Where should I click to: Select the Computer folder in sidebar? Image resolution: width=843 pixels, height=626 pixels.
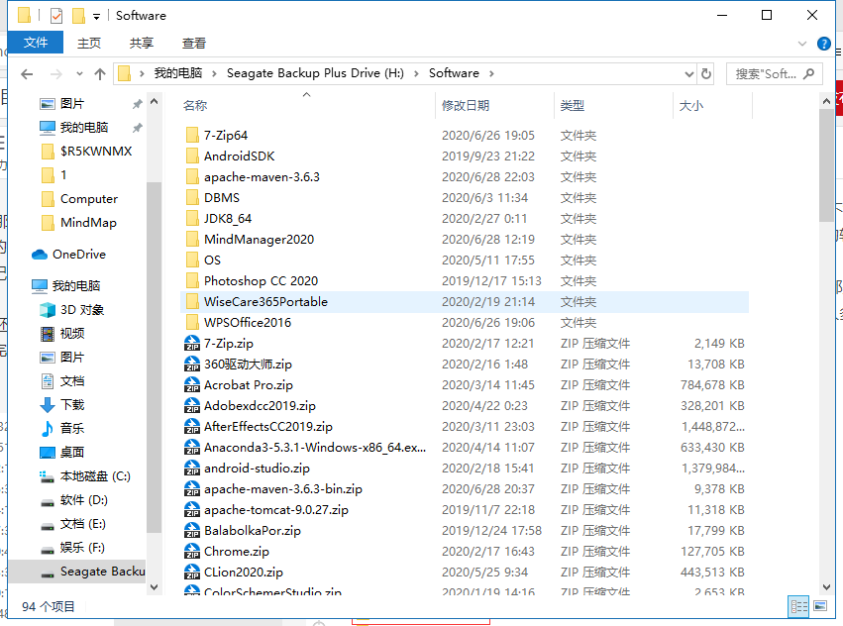[89, 199]
